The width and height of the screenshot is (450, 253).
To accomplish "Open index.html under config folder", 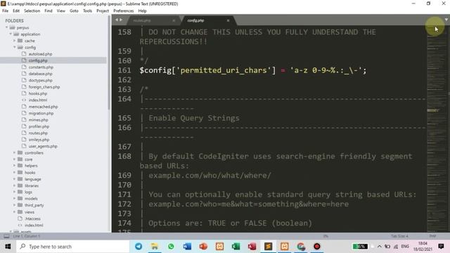I will click(37, 100).
